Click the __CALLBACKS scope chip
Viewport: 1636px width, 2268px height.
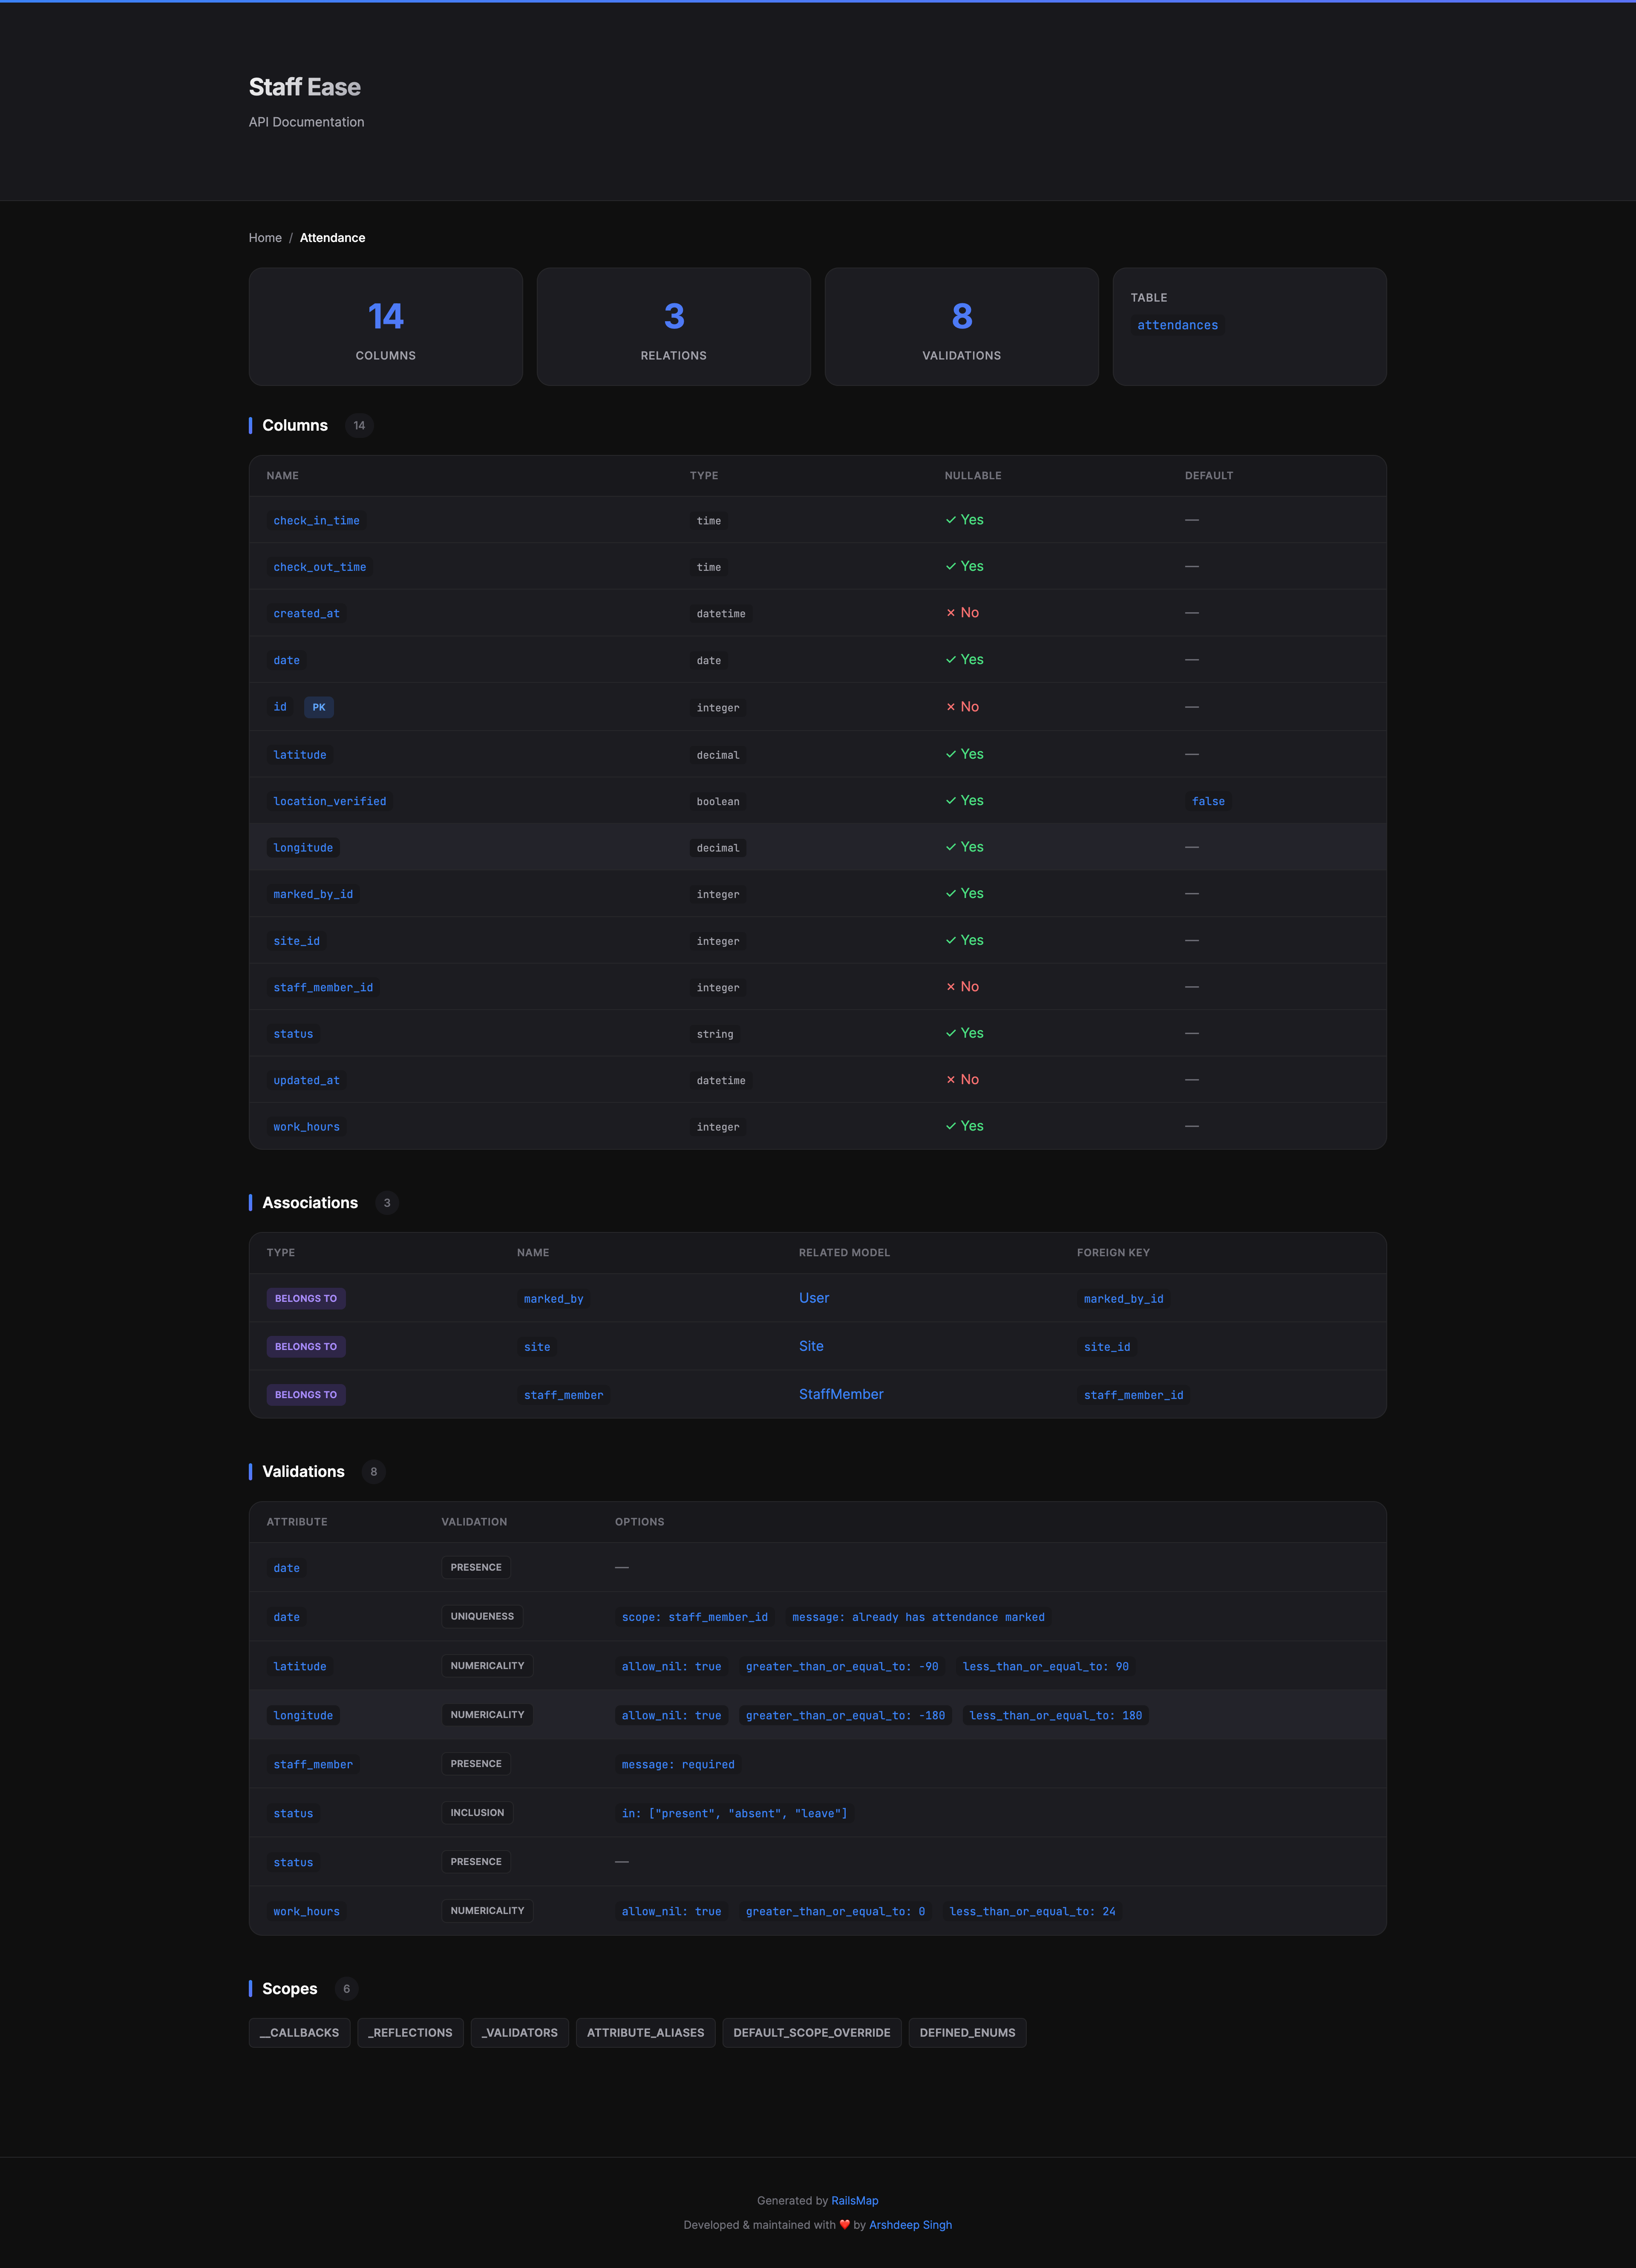pos(300,2032)
